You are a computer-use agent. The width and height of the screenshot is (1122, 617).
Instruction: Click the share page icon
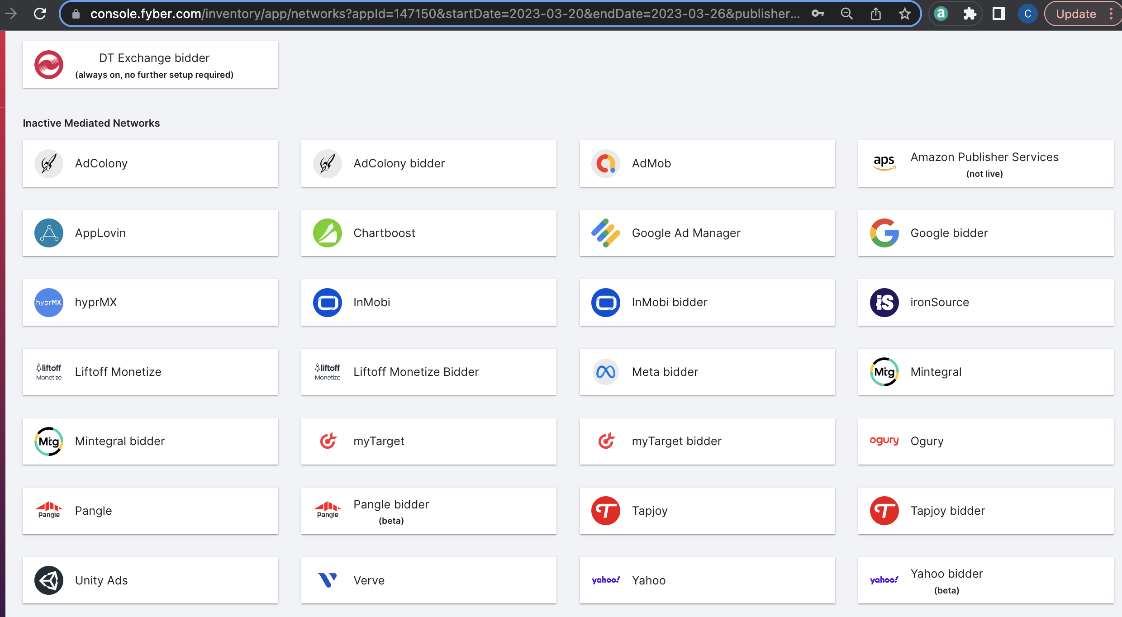pyautogui.click(x=875, y=14)
